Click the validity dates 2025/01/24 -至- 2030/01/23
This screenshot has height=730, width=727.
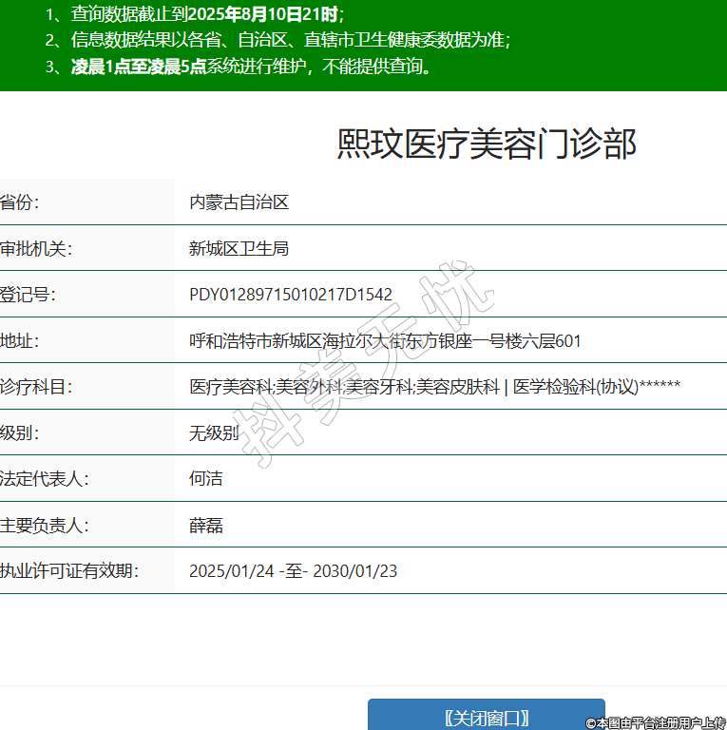(x=293, y=571)
